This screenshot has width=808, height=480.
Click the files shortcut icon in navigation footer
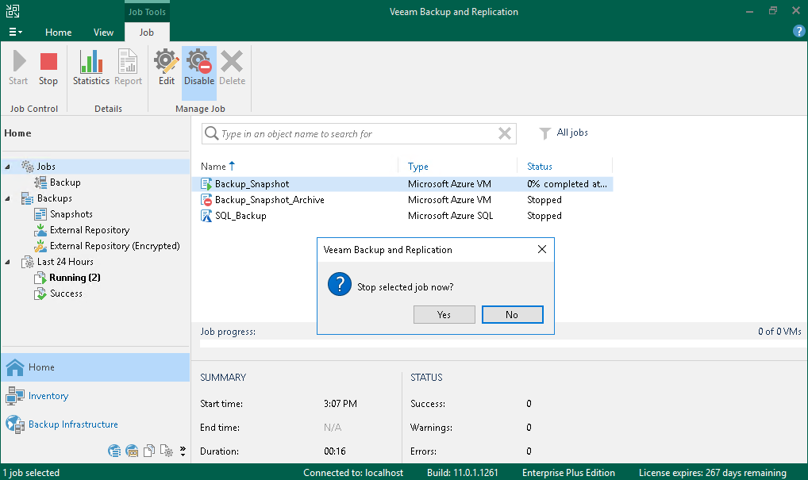(x=149, y=451)
